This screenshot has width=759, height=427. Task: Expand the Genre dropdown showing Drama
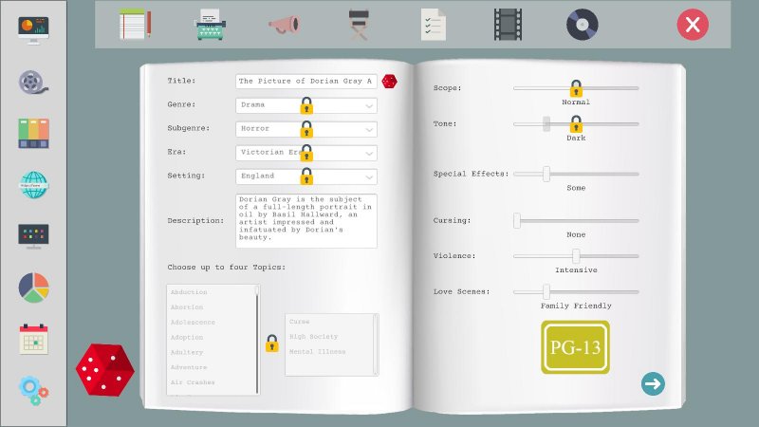pos(305,105)
